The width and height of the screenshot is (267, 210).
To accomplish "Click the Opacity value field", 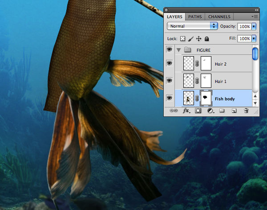I will click(x=244, y=26).
